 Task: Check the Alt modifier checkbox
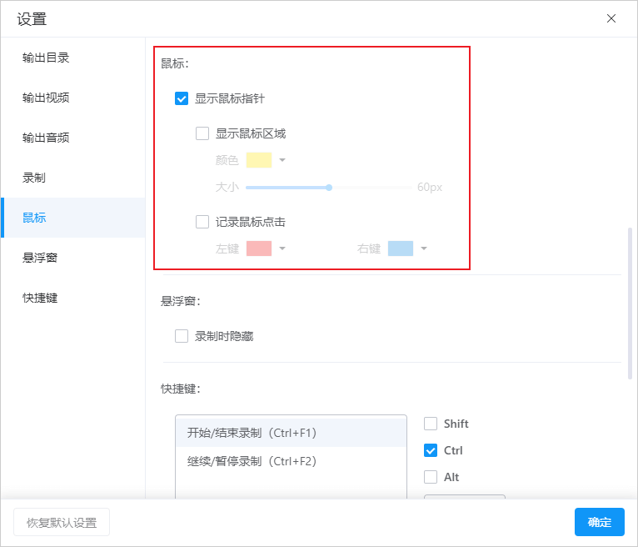(x=431, y=477)
